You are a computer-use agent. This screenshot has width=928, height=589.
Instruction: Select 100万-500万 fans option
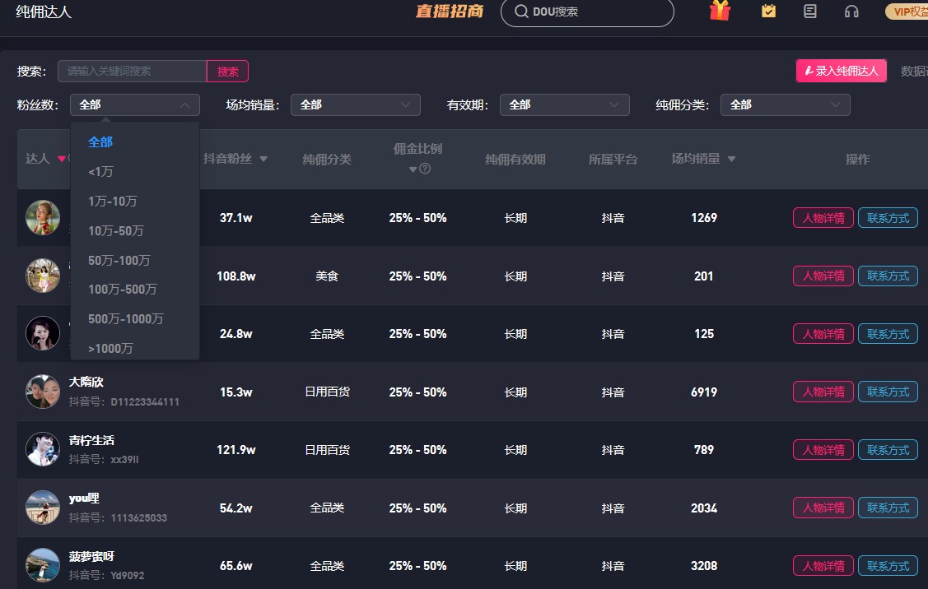point(123,290)
